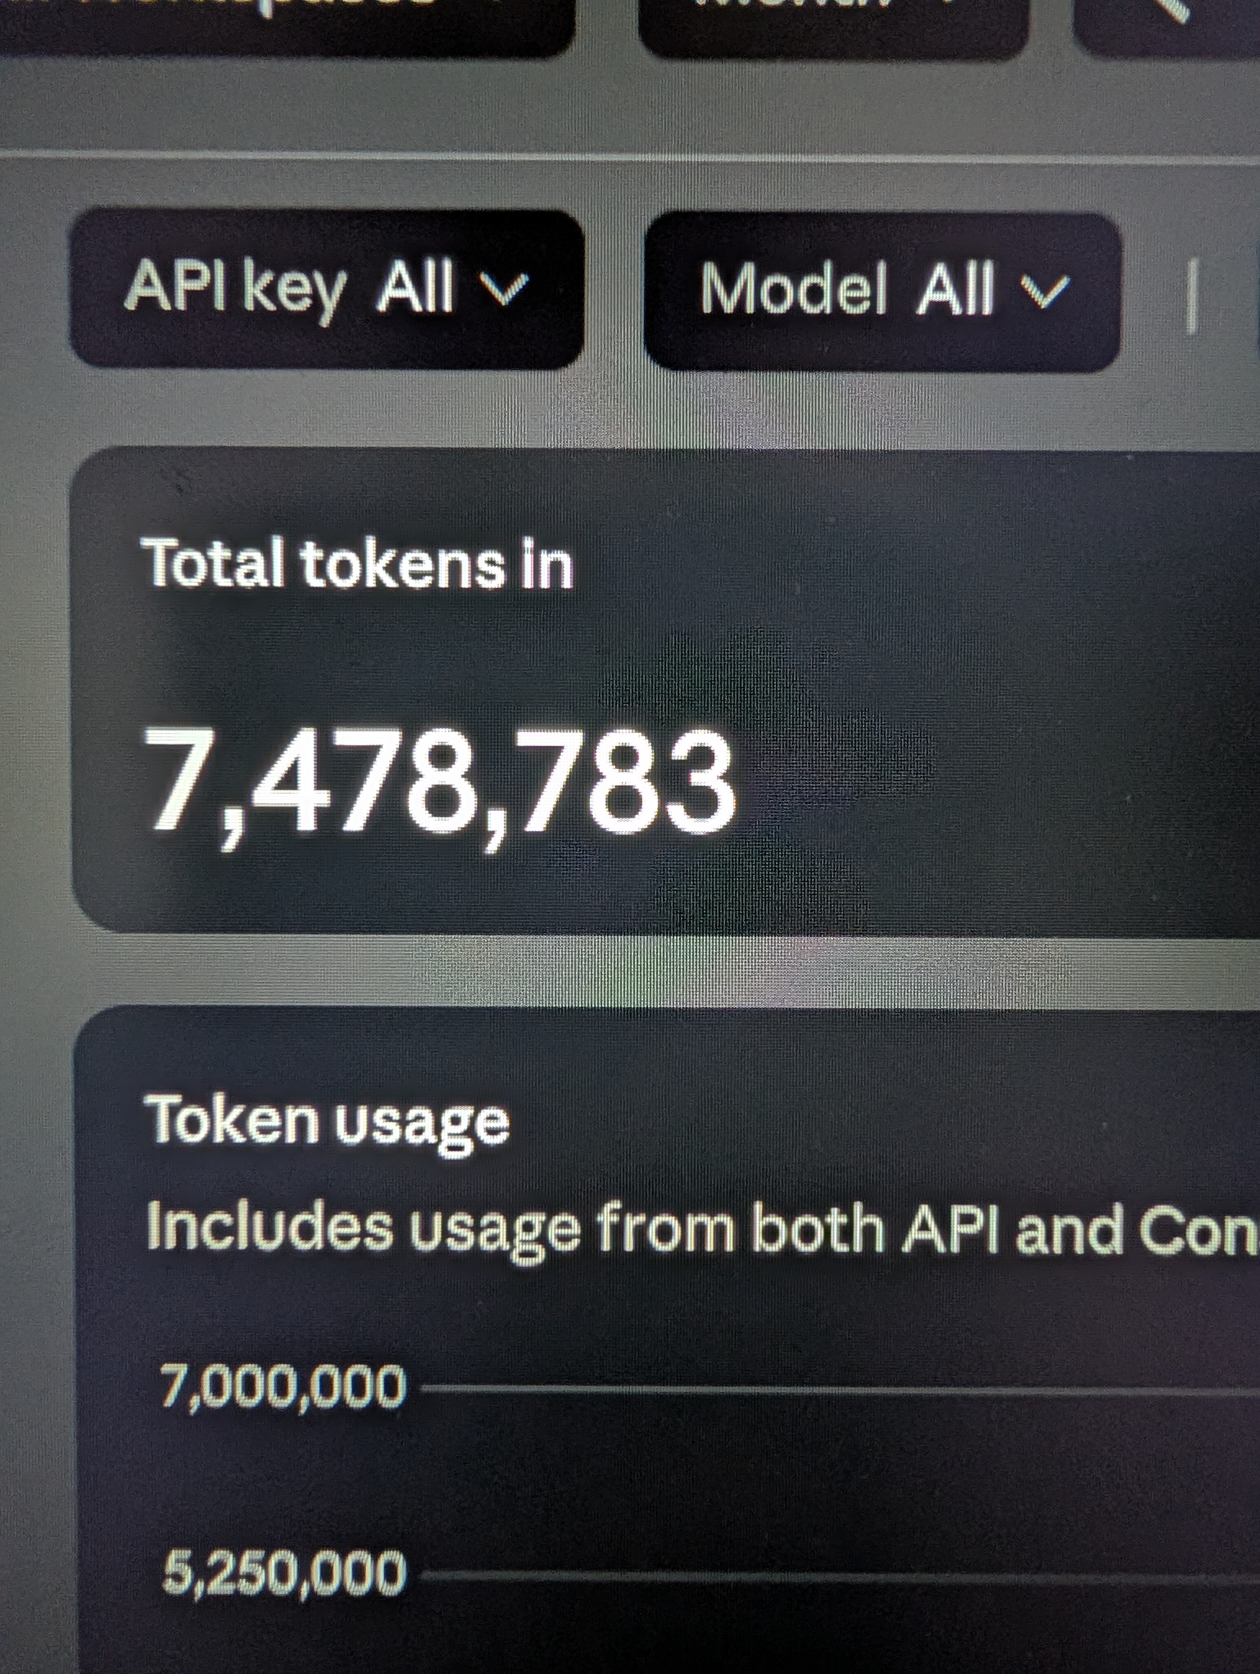Click the "All" value in Model filter
1260x1674 pixels.
[954, 290]
